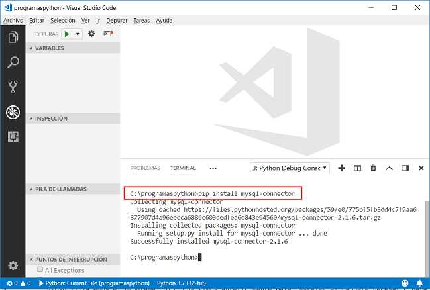Click the terminal prompt C:\programaspython> cursor line
This screenshot has height=290, width=430.
pyautogui.click(x=166, y=257)
